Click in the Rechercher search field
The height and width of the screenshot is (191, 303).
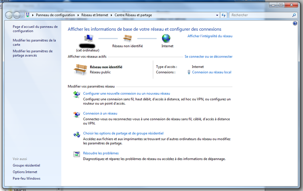point(261,15)
